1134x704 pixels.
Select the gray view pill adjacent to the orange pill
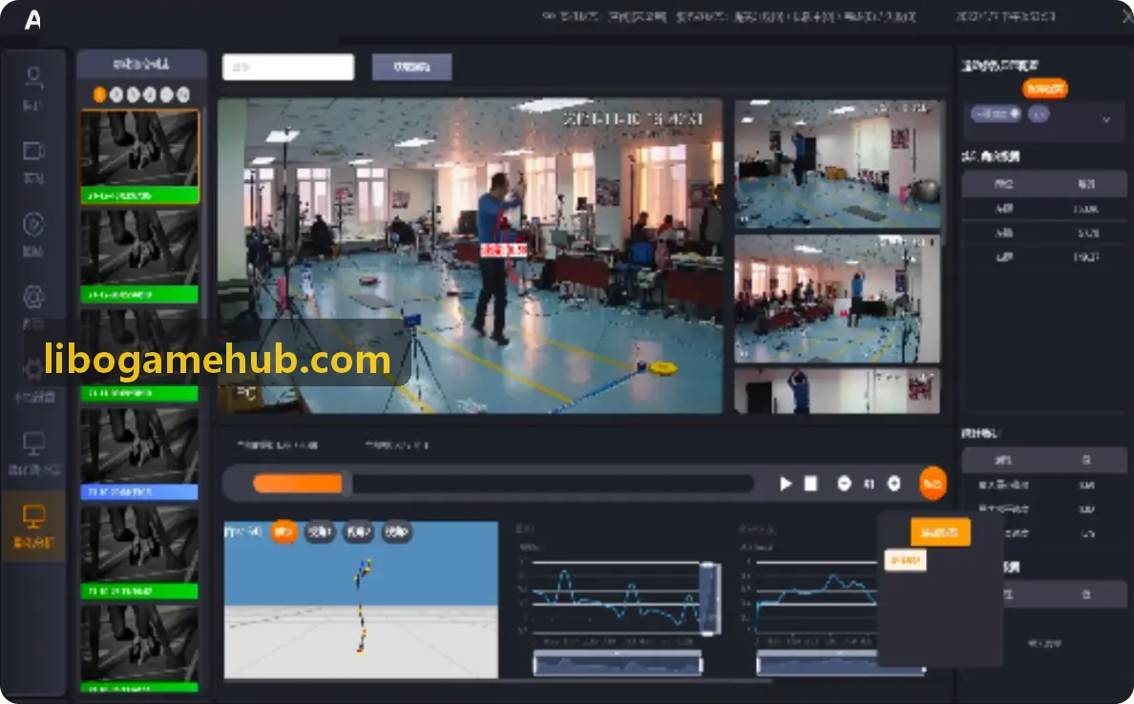(319, 532)
